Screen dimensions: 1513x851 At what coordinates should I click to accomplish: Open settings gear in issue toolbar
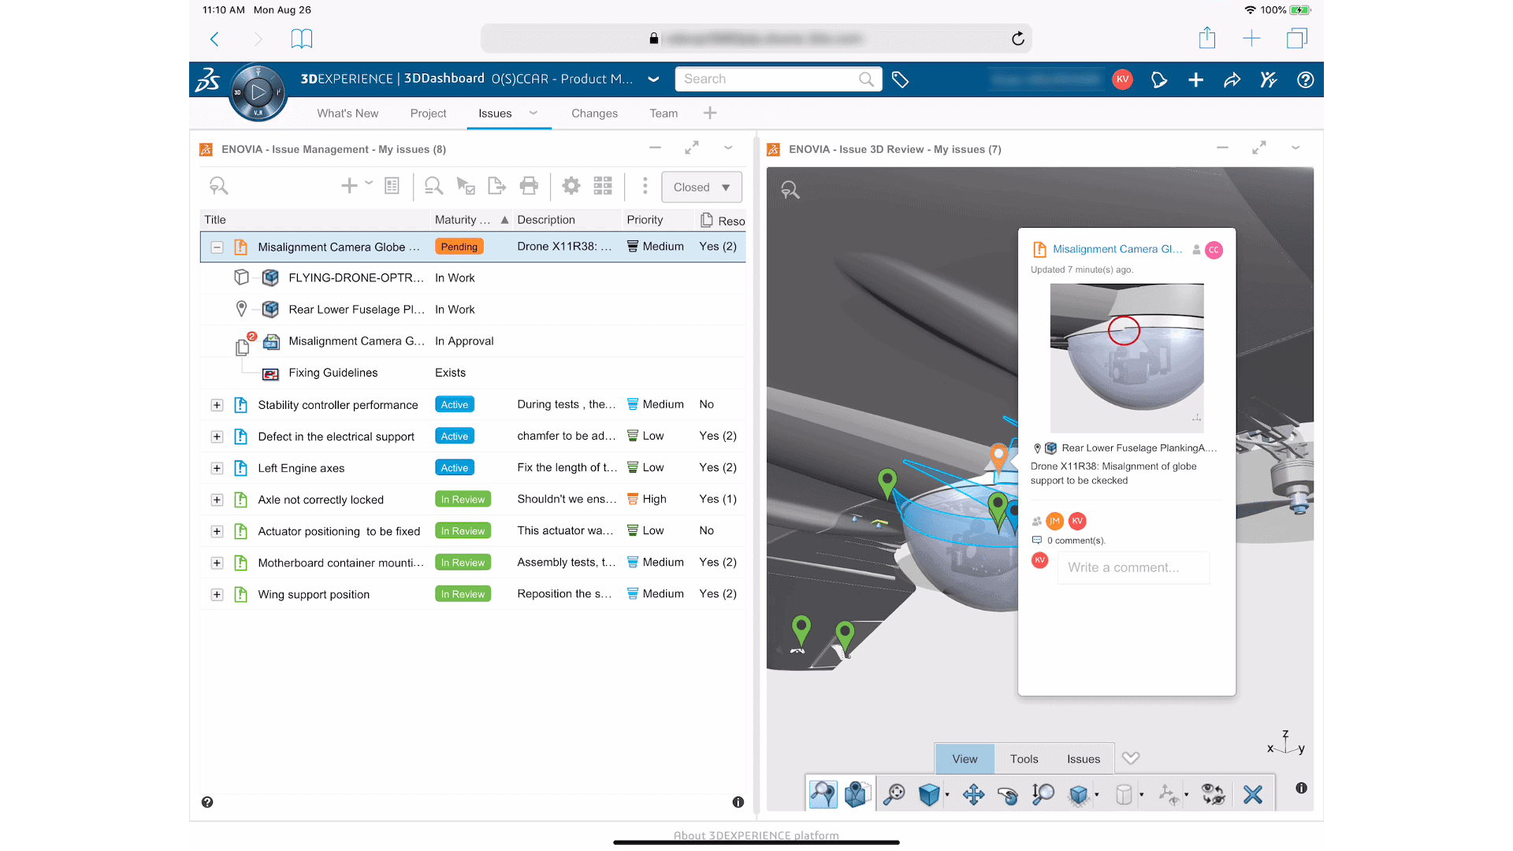coord(571,186)
